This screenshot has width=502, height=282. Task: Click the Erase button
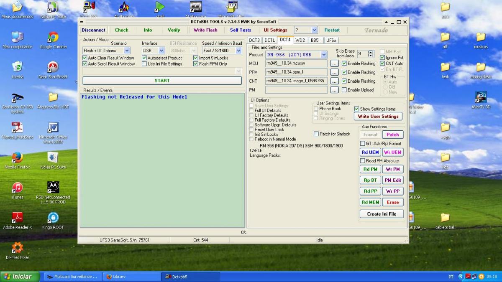(393, 202)
